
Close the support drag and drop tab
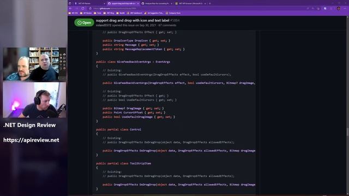[138, 3]
